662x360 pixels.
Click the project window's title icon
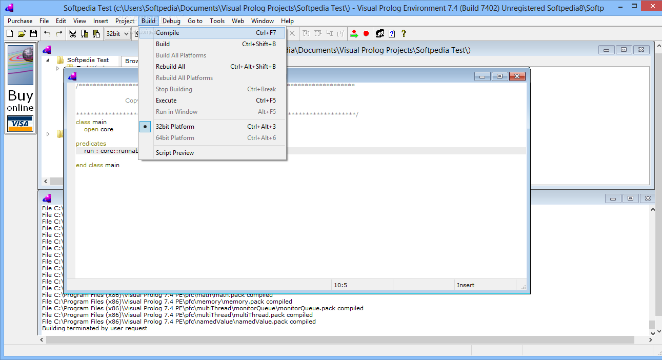47,50
